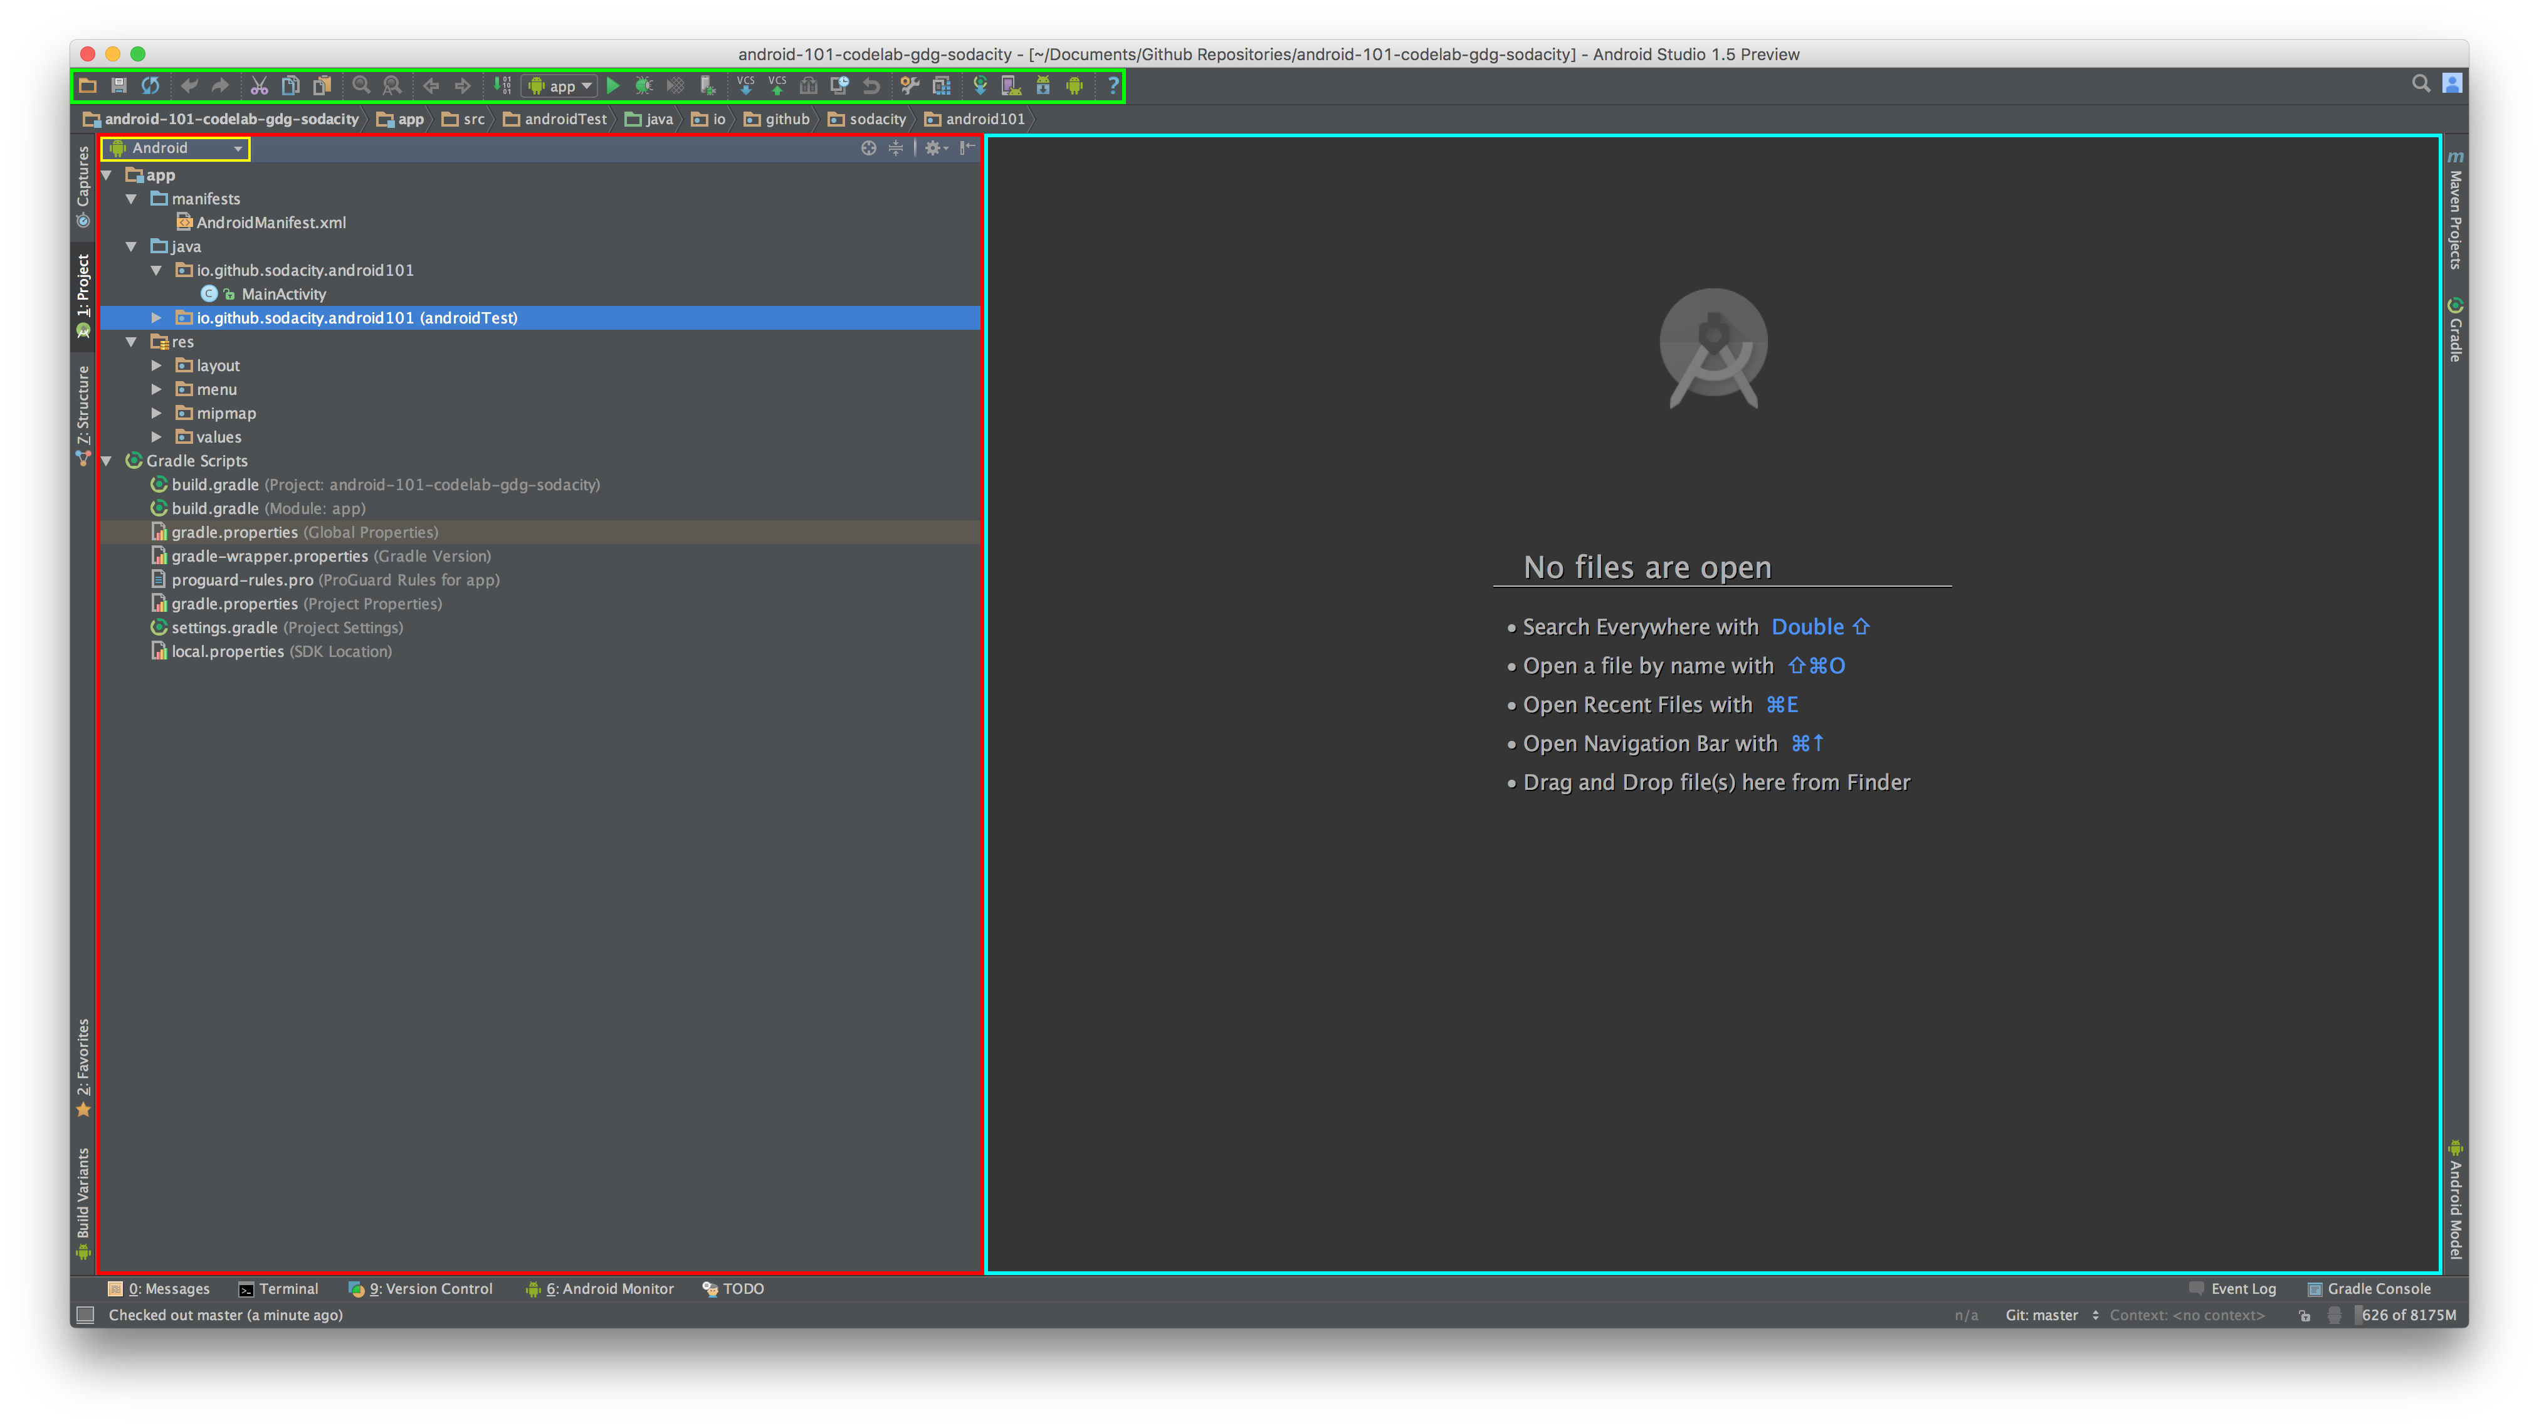Open the AVD Manager icon
Viewport: 2539px width, 1428px height.
point(1011,86)
